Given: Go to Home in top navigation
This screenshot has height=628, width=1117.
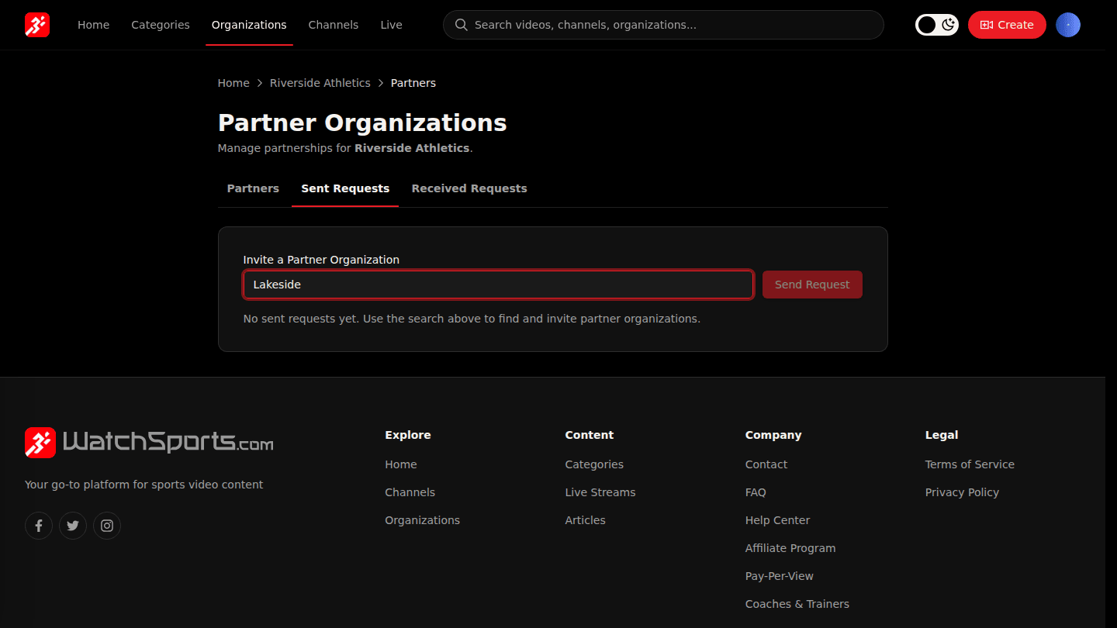Looking at the screenshot, I should pos(93,25).
